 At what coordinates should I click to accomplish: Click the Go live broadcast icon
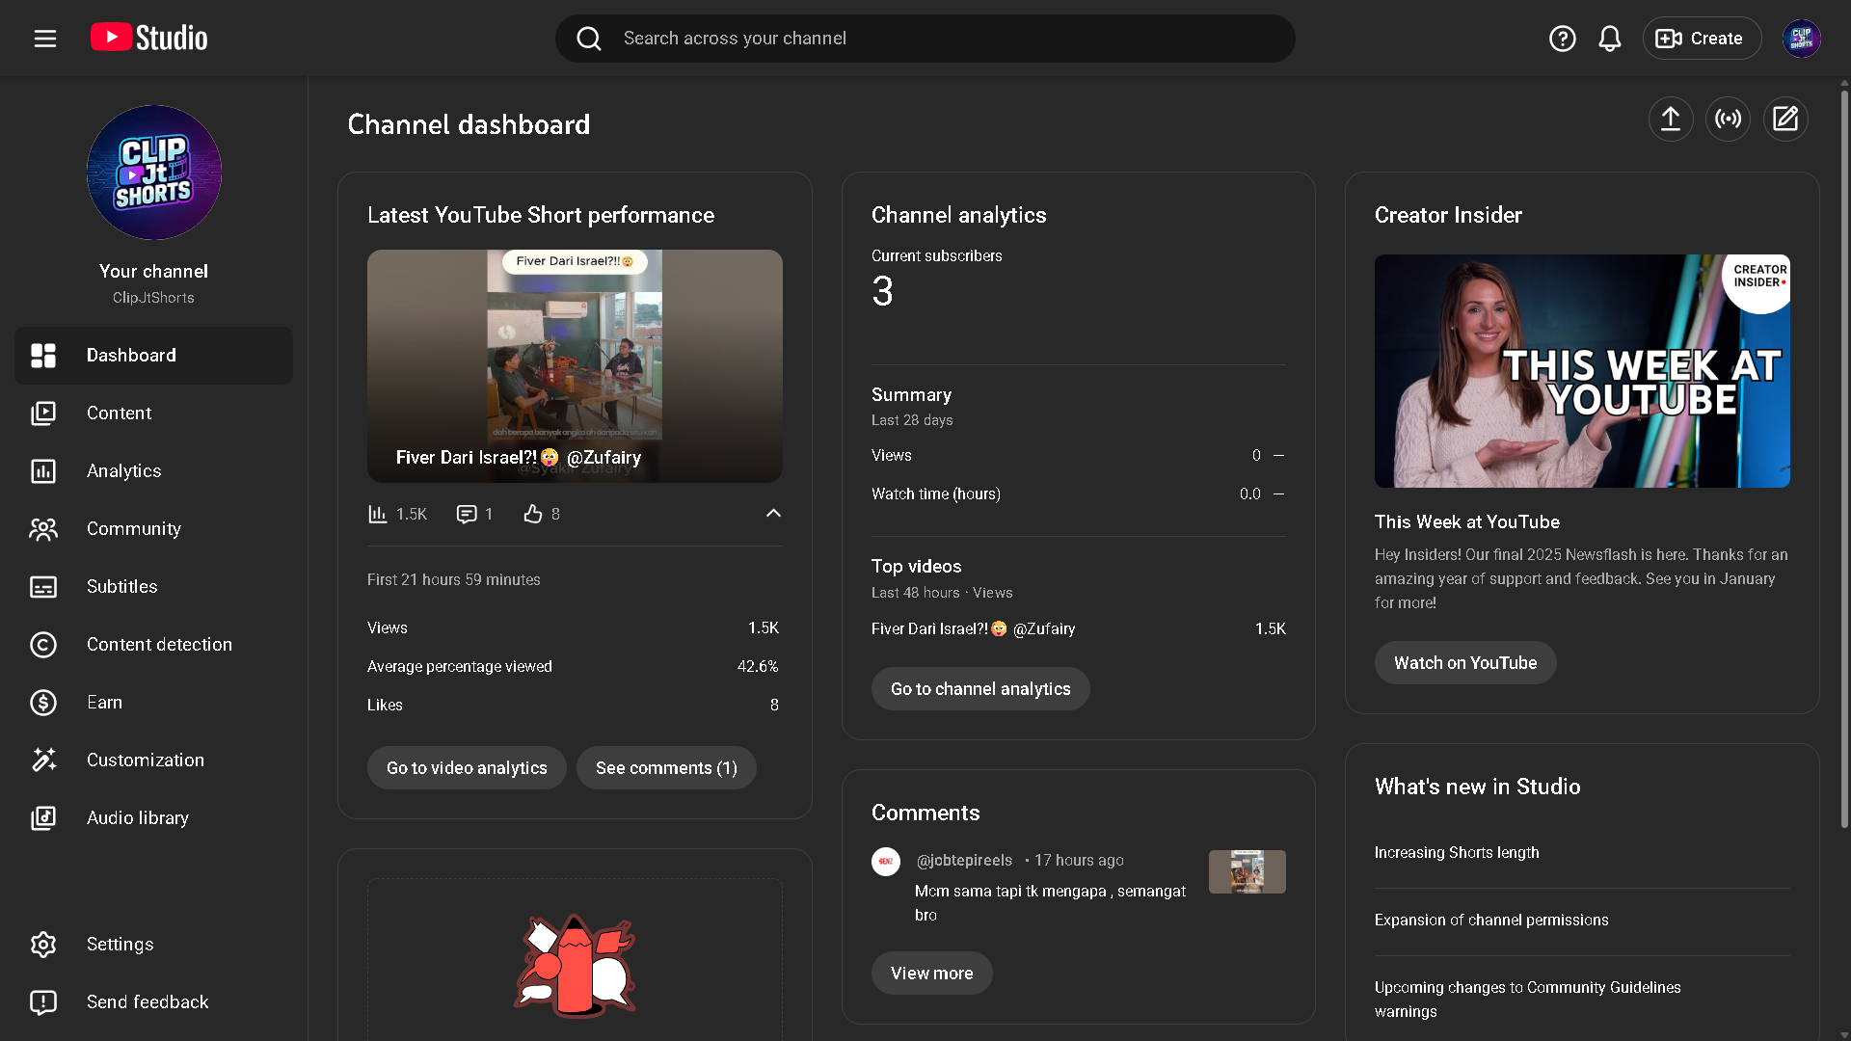tap(1728, 120)
